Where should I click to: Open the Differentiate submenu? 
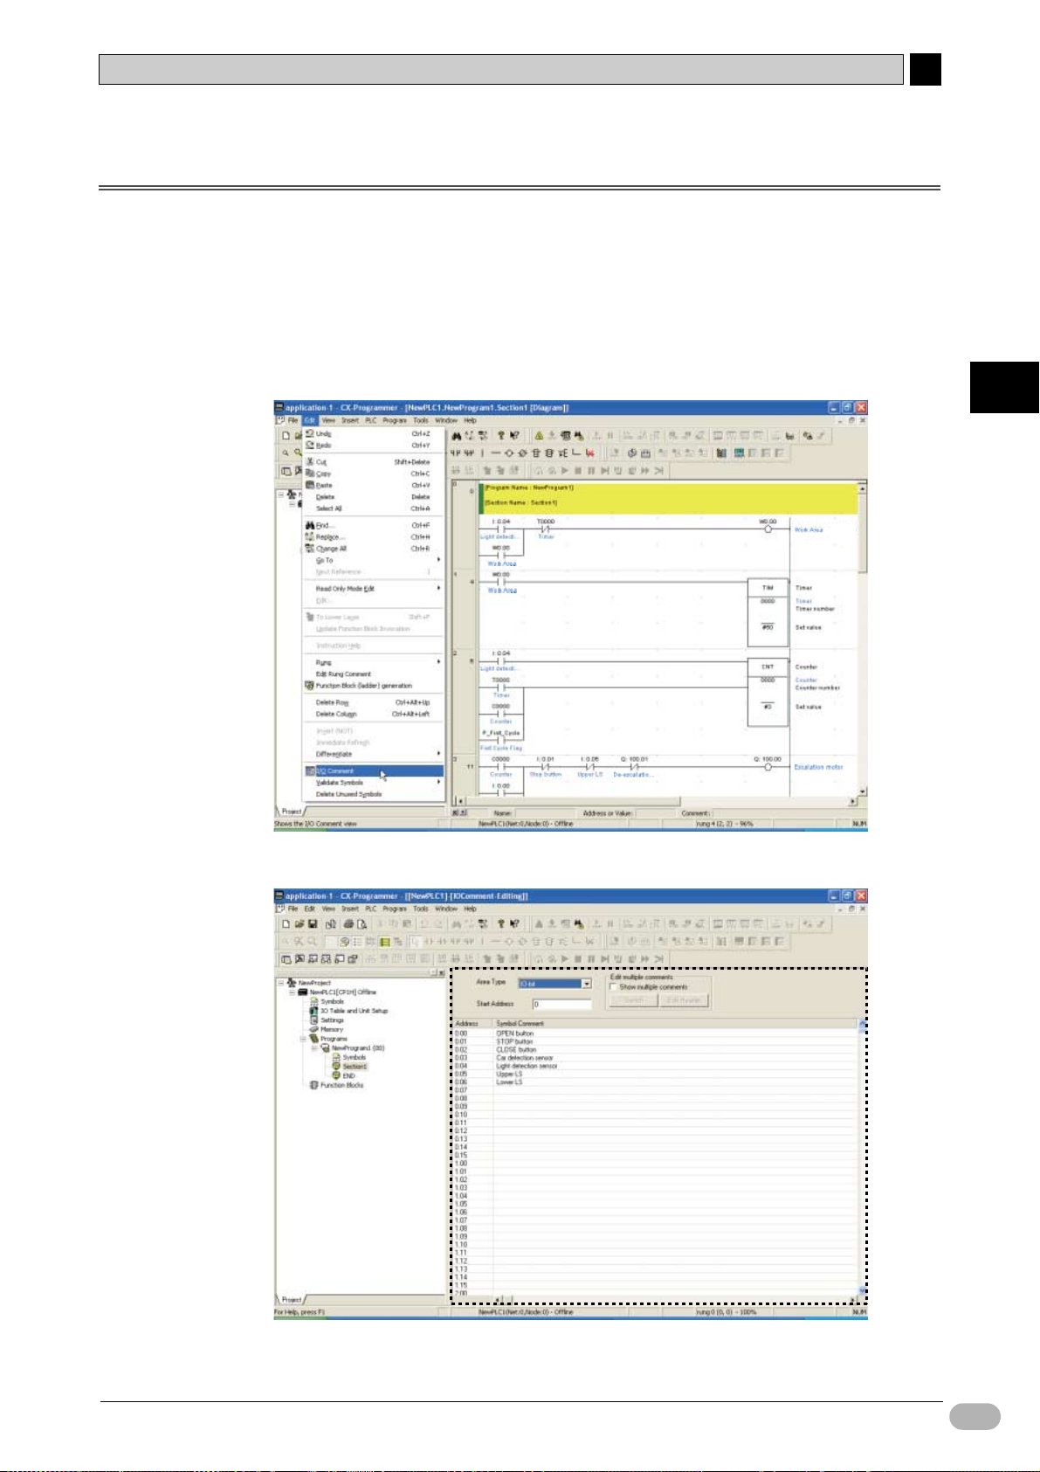pyautogui.click(x=374, y=754)
